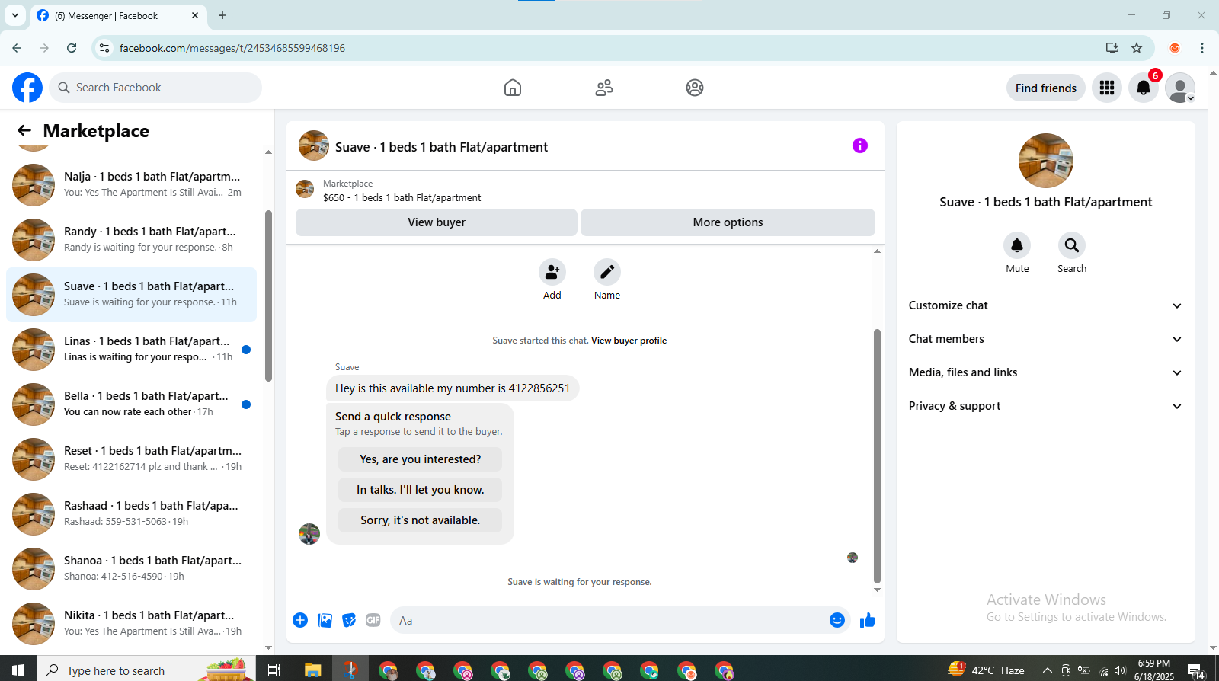Open more actions plus icon in composer

pos(300,620)
